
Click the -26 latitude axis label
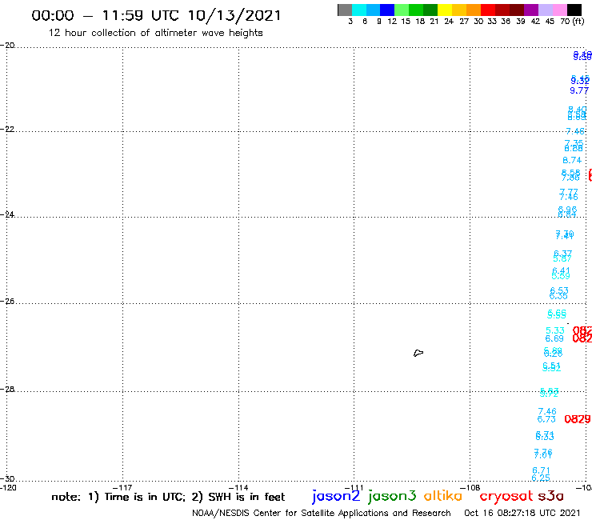[x=7, y=302]
